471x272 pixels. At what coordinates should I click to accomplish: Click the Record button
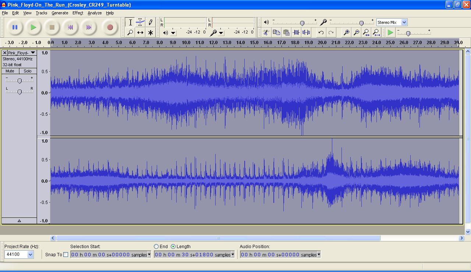pyautogui.click(x=110, y=27)
